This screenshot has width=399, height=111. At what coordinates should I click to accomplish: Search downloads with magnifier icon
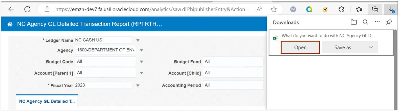pyautogui.click(x=365, y=22)
